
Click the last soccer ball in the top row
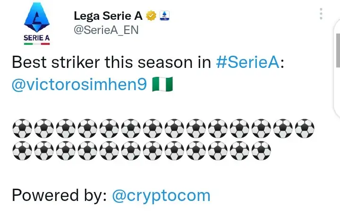pos(305,128)
